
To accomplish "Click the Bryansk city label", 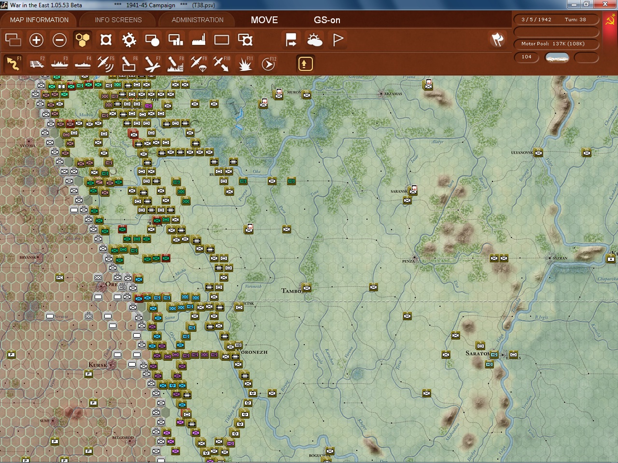I will pyautogui.click(x=28, y=258).
